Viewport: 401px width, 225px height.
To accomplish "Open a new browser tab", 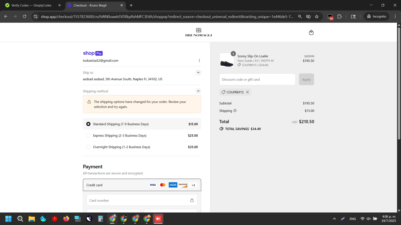I will [131, 5].
